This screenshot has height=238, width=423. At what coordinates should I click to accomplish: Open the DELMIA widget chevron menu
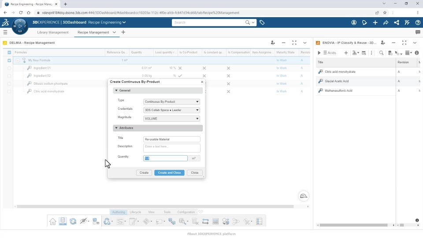click(x=305, y=43)
